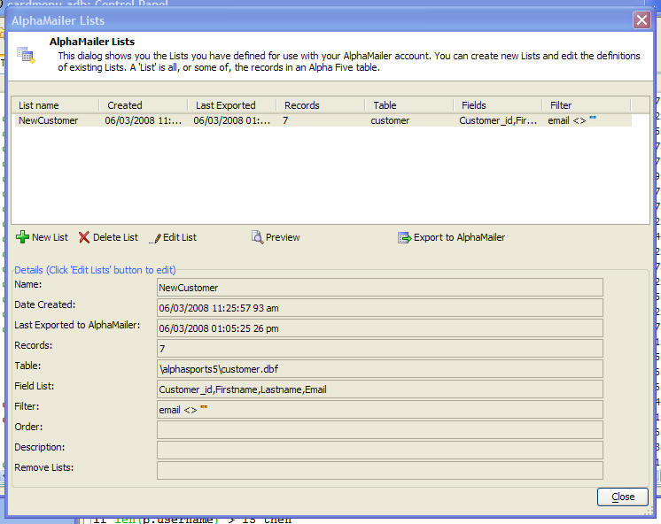Click the 06/03/2008 01:... Last Exported cell
The width and height of the screenshot is (661, 524).
pos(232,120)
